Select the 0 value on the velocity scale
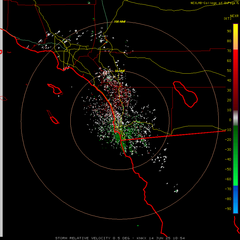 pos(230,120)
